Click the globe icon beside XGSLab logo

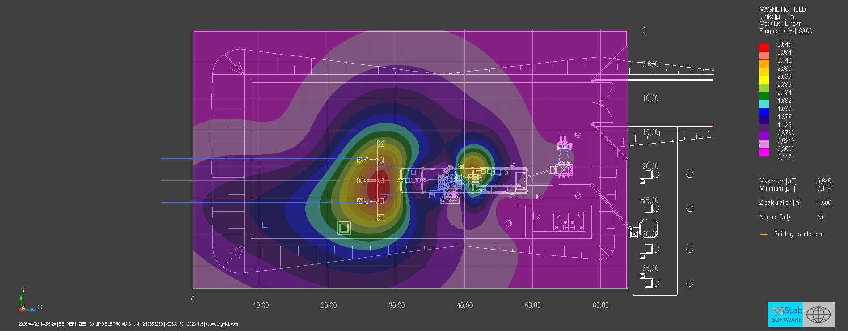[818, 314]
